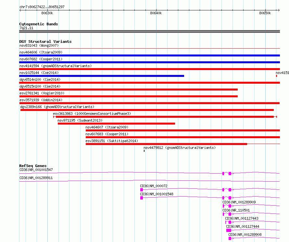Viewport: 289px width, 242px height.
Task: Select the nsv1025144 (Coe2014) blue bar
Action: click(102, 76)
